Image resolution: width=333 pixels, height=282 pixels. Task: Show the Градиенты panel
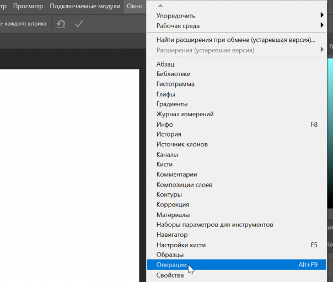(x=237, y=104)
